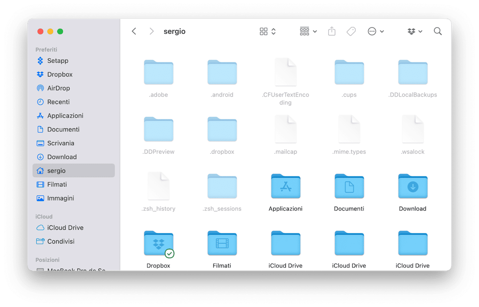
Task: Open the Download folder in file grid
Action: click(x=412, y=187)
